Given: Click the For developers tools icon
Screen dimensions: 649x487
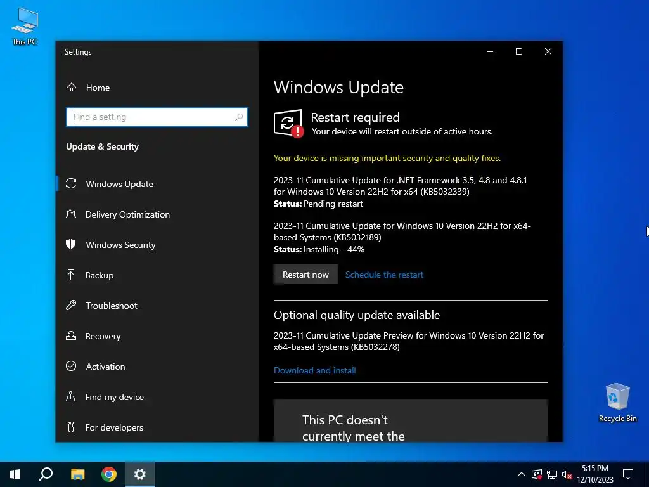Looking at the screenshot, I should [71, 427].
